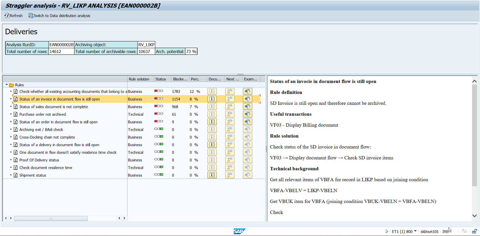Click the Perc. column header
Image resolution: width=480 pixels, height=236 pixels.
tap(198, 79)
